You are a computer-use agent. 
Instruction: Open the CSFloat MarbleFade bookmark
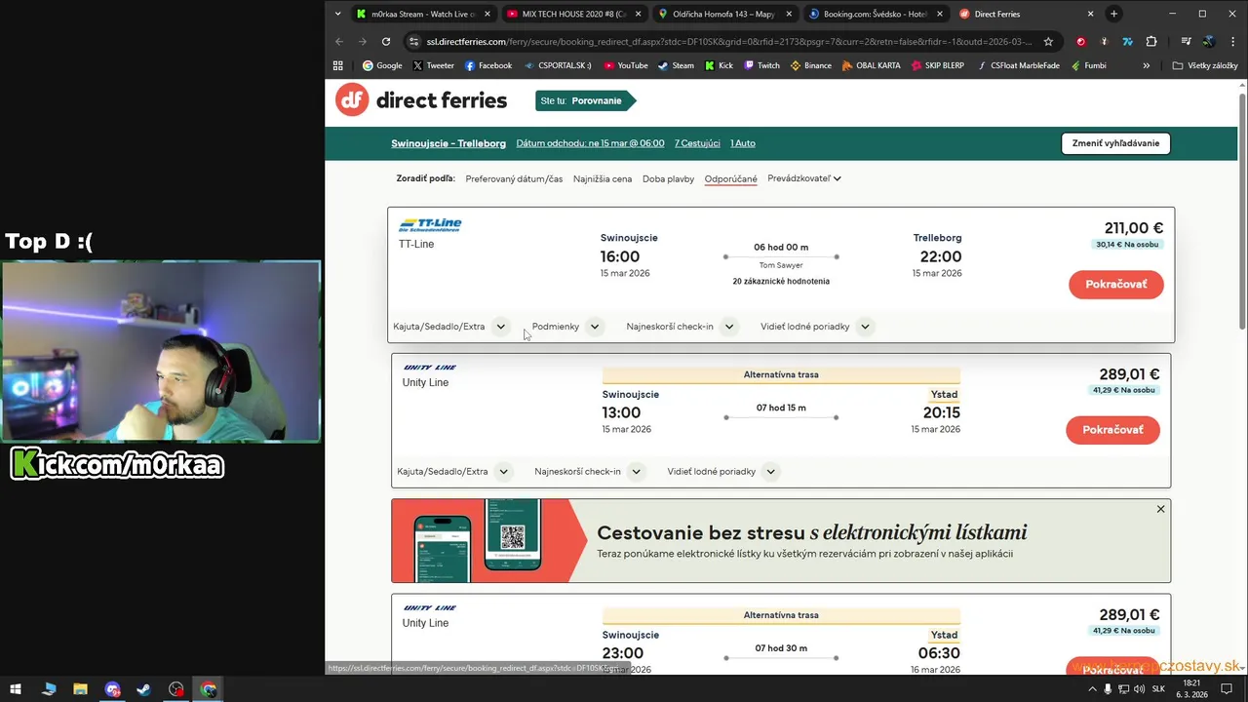(1018, 65)
